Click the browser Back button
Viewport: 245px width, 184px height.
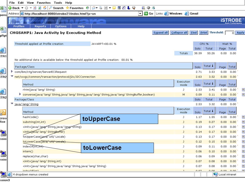(x=14, y=8)
